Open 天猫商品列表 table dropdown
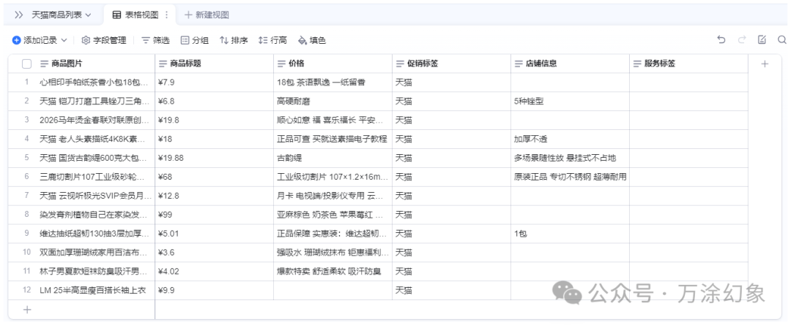Viewport: 791px width, 325px height. click(x=61, y=15)
